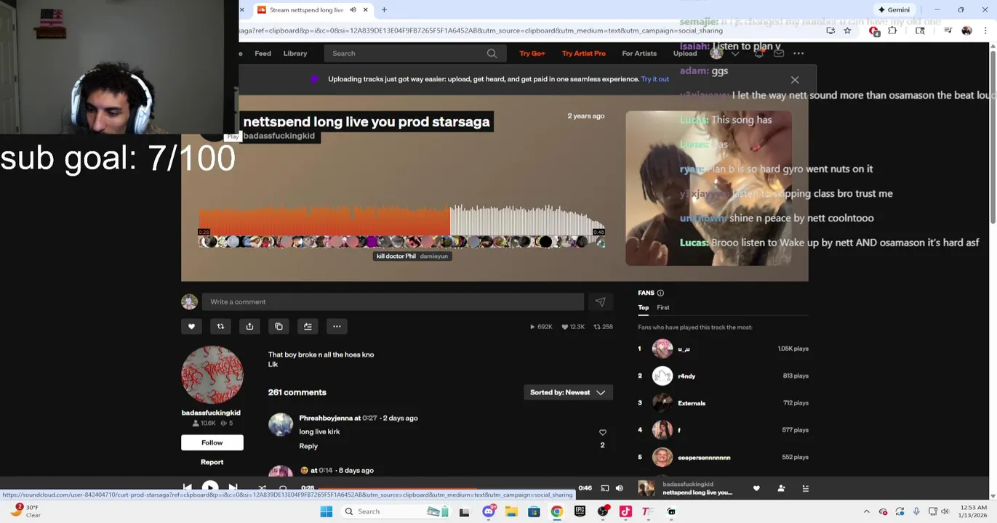Like the track with the heart button
This screenshot has height=523, width=997.
(x=191, y=327)
